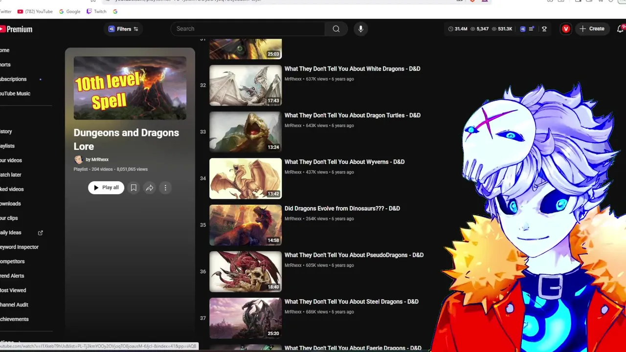626x352 pixels.
Task: Open the Google bookmark with label
Action: click(69, 11)
